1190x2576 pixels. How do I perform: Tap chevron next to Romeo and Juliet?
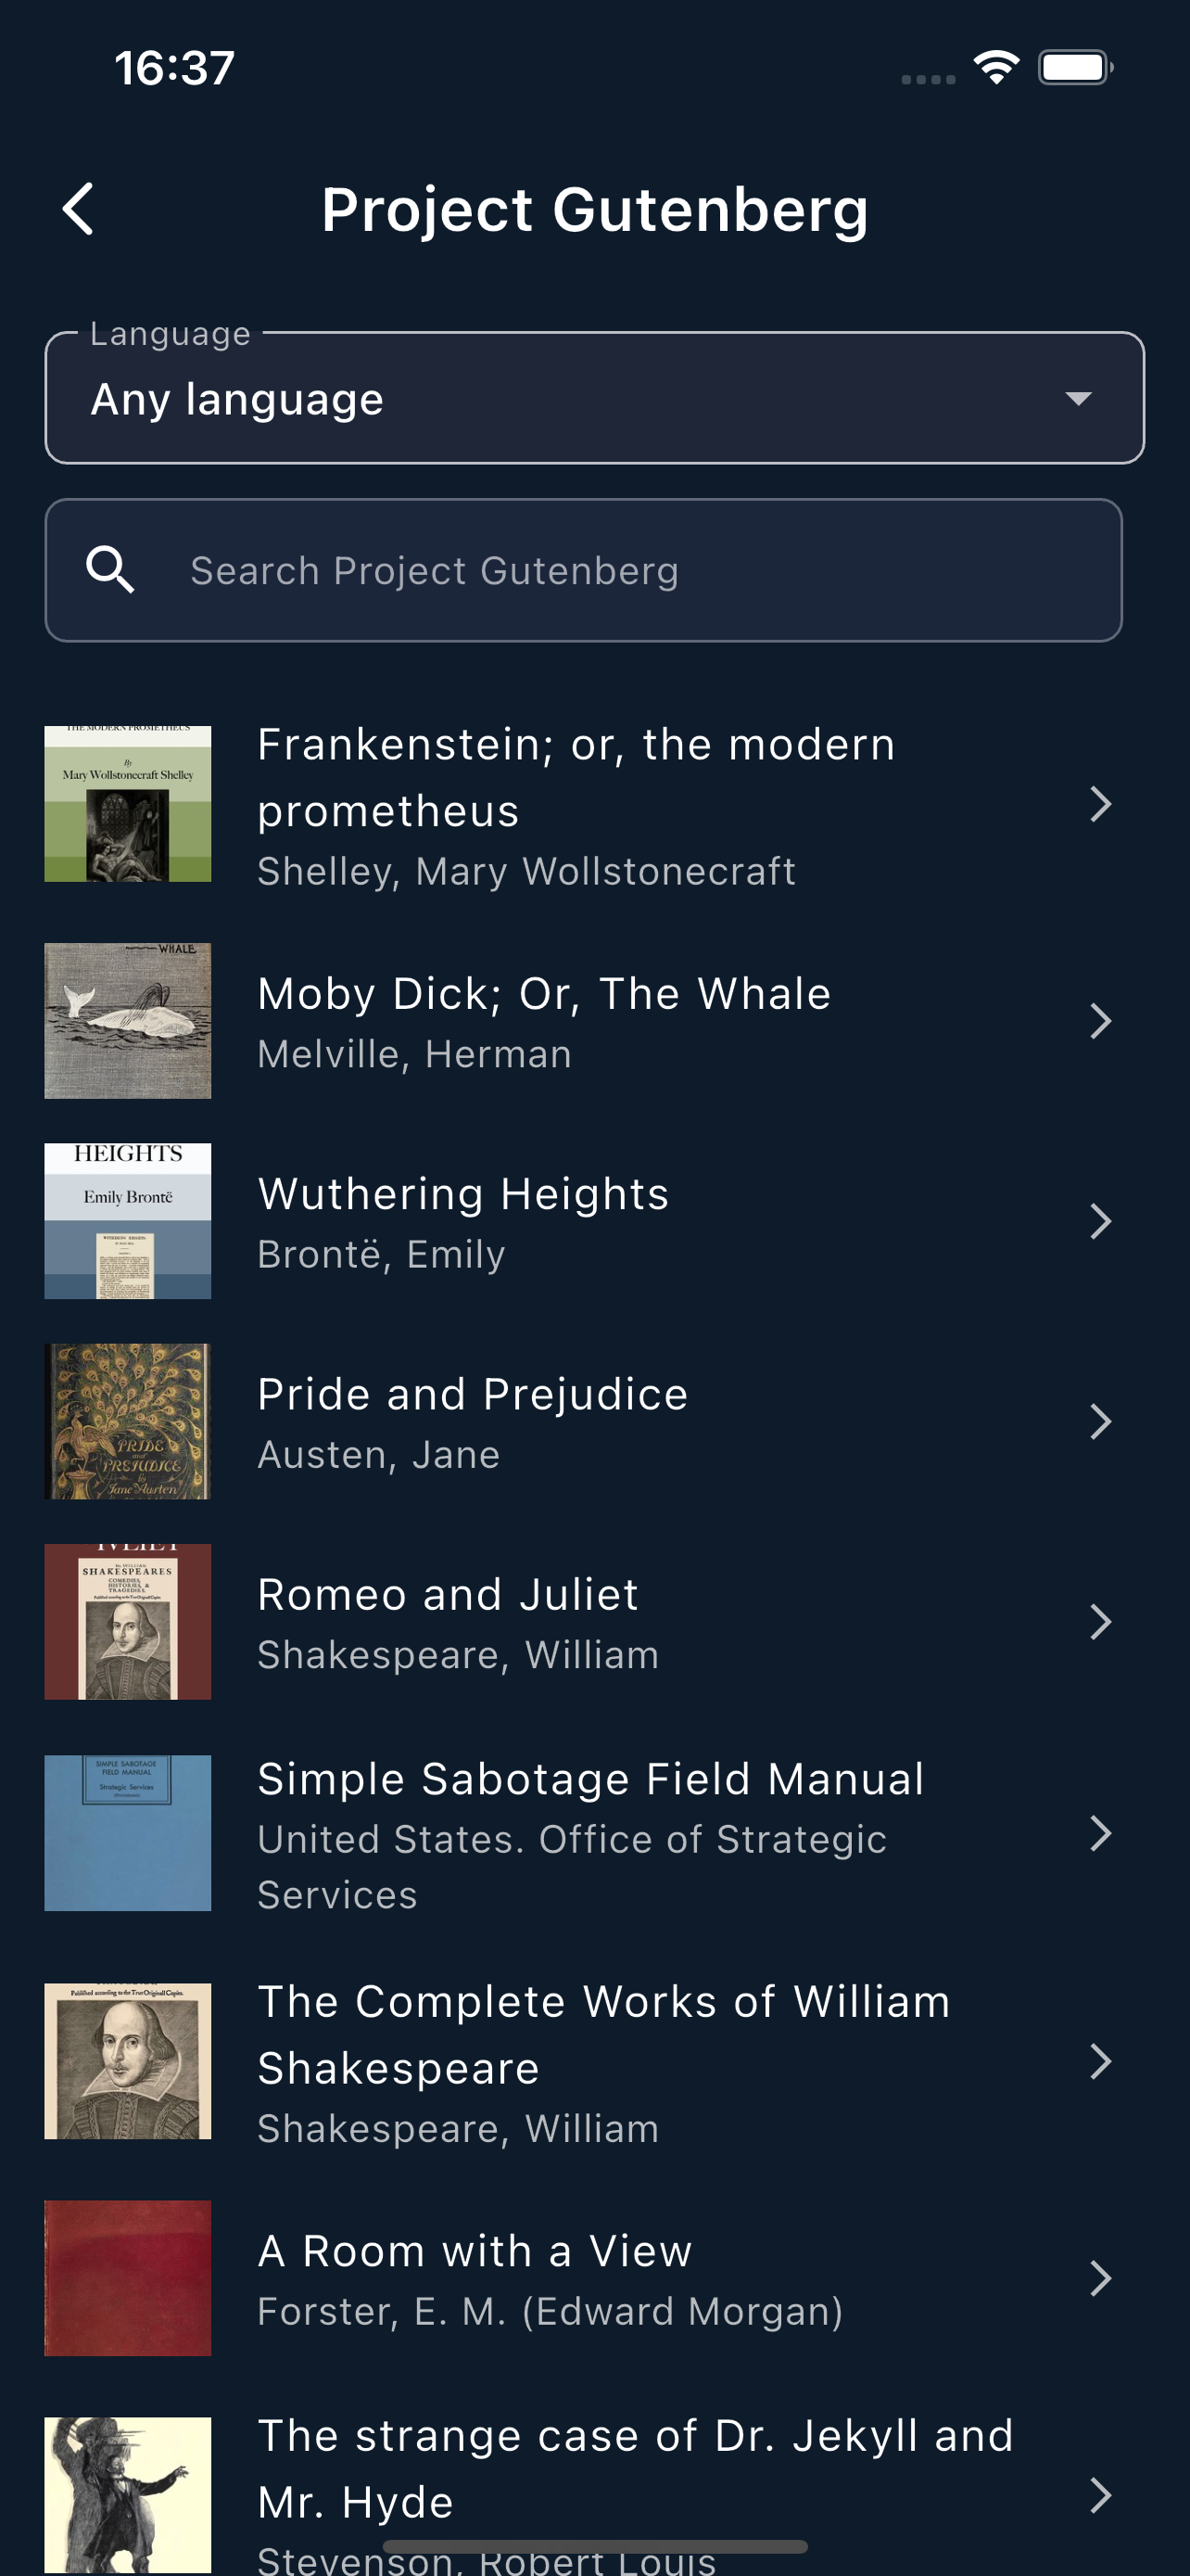point(1100,1622)
